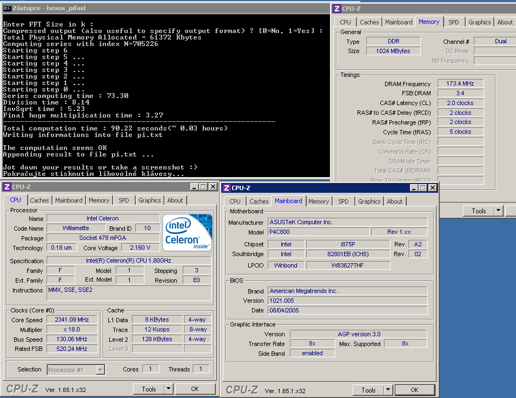Expand the Processor #1 selection combo box
Screen dimensions: 516x398
(x=101, y=370)
